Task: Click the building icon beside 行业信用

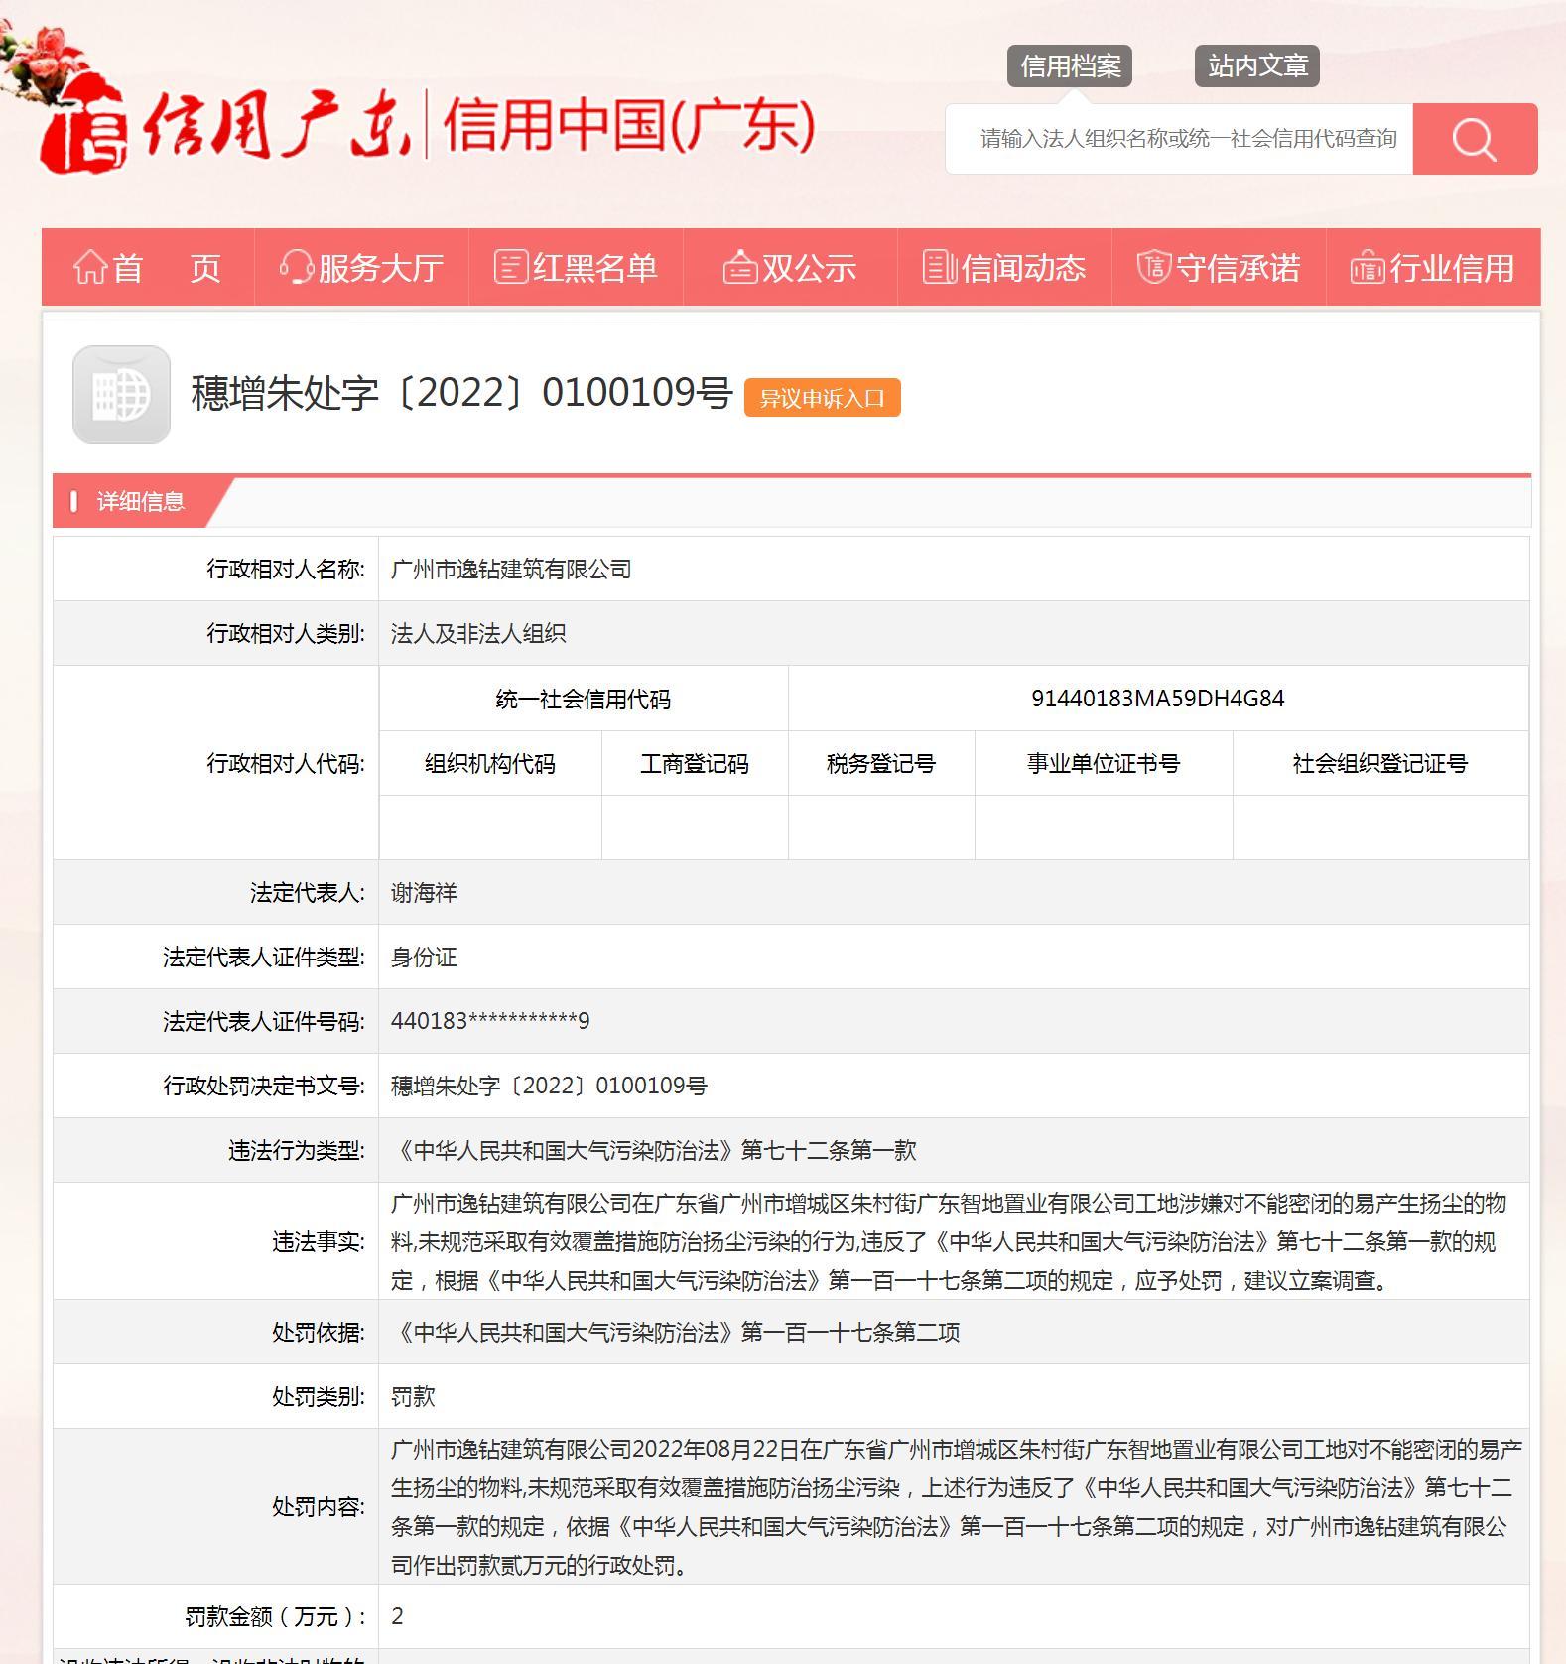Action: coord(1368,267)
